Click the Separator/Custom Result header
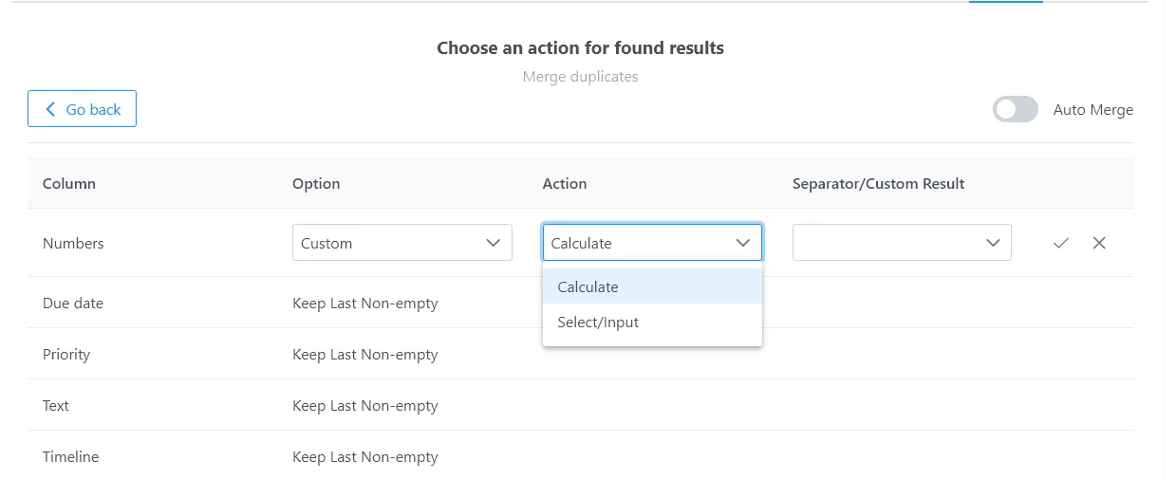 (879, 184)
